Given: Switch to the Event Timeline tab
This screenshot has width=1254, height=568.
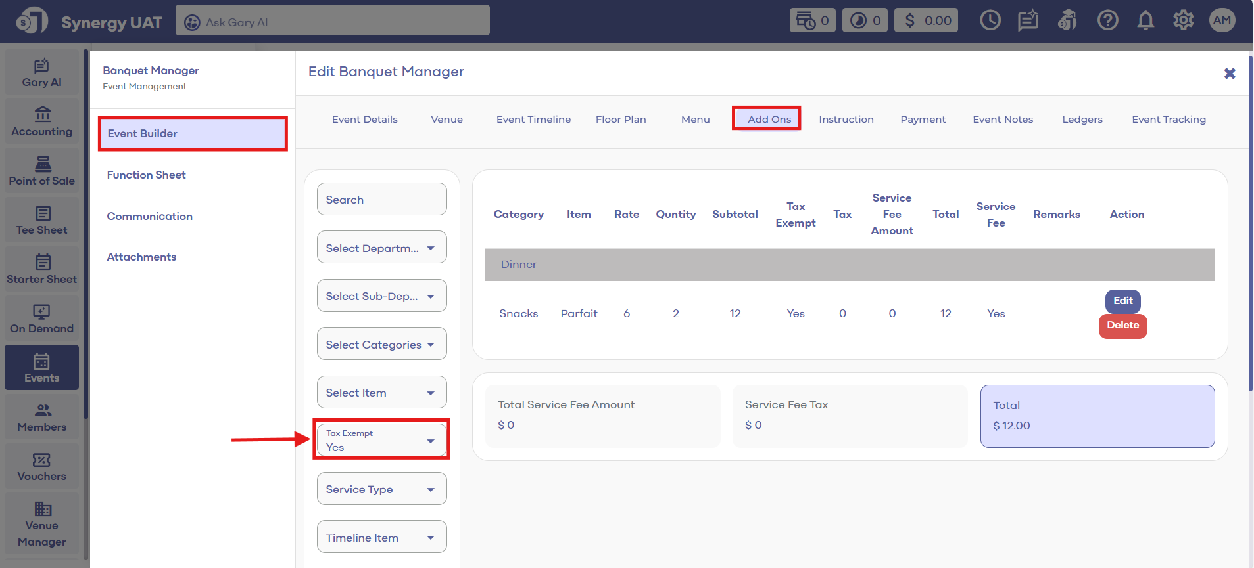Looking at the screenshot, I should (x=533, y=120).
